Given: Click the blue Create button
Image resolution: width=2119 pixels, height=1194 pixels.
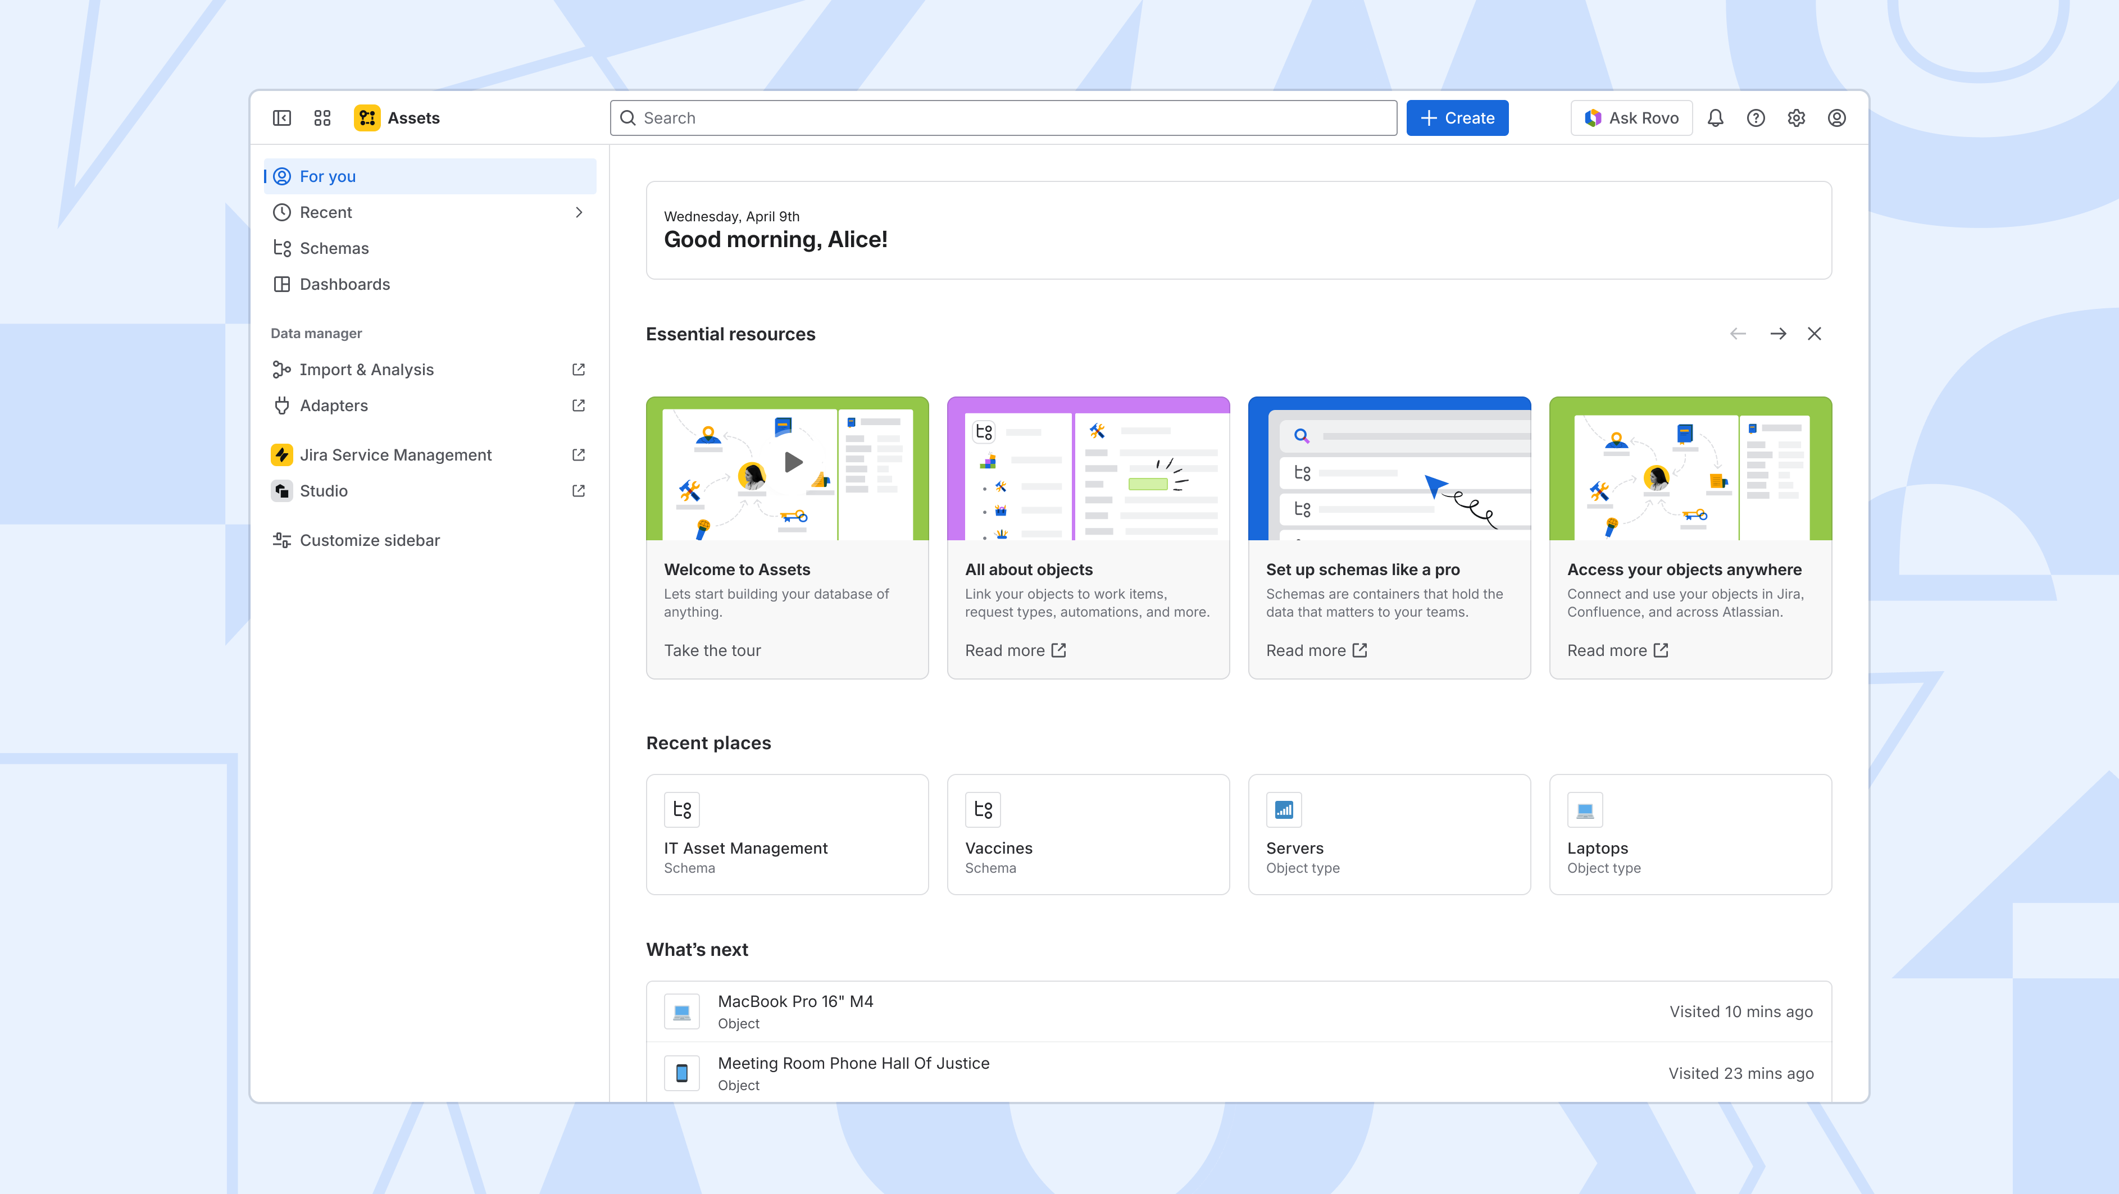Looking at the screenshot, I should coord(1457,117).
